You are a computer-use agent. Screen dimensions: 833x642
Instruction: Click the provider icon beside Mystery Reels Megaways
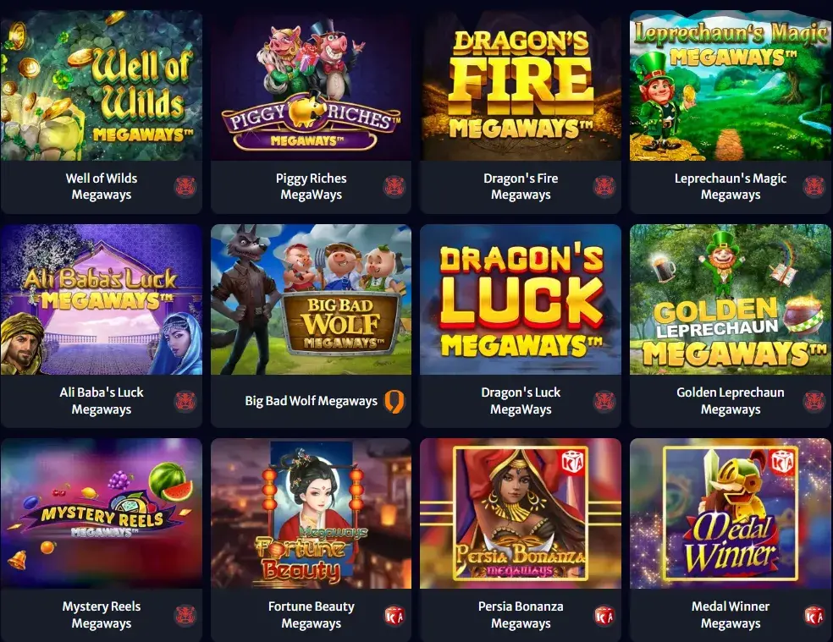(185, 616)
